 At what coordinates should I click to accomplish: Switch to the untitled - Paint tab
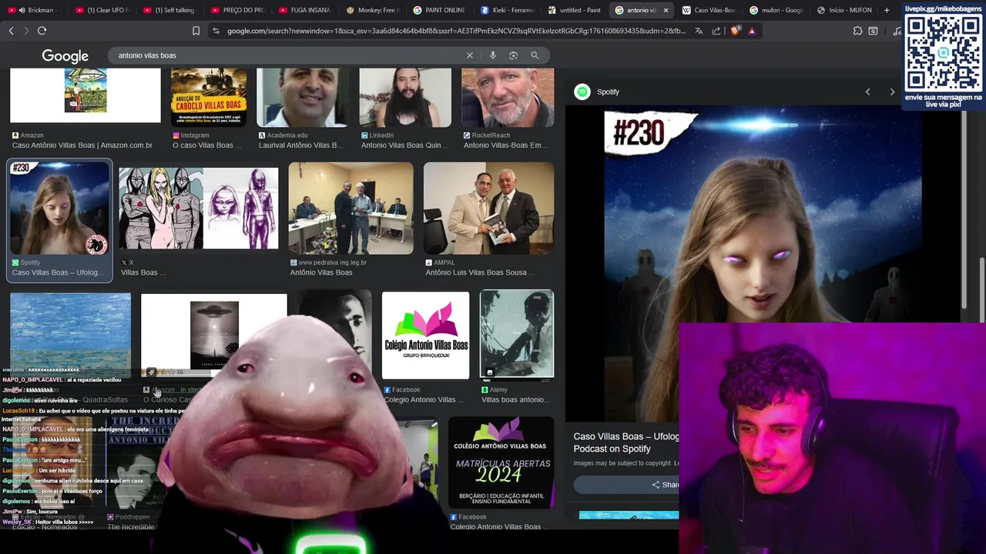574,10
